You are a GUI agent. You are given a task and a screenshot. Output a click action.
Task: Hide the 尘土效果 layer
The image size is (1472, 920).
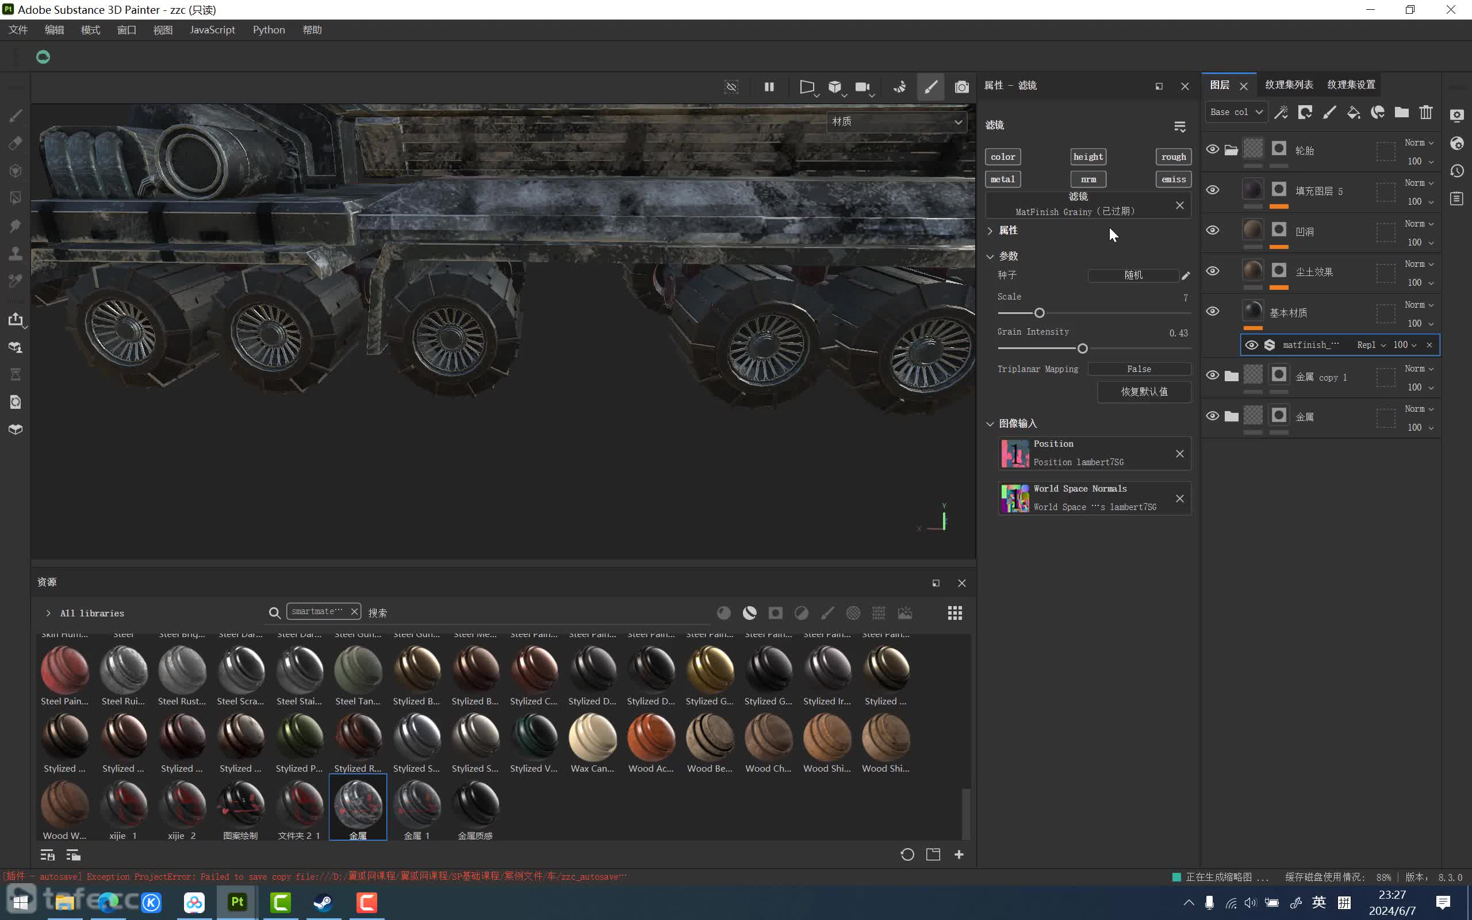[1212, 271]
